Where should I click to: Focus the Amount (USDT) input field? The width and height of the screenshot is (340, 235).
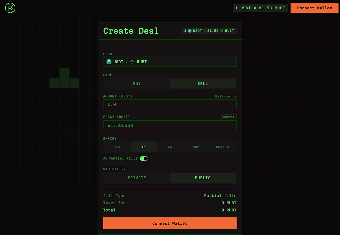coord(170,104)
